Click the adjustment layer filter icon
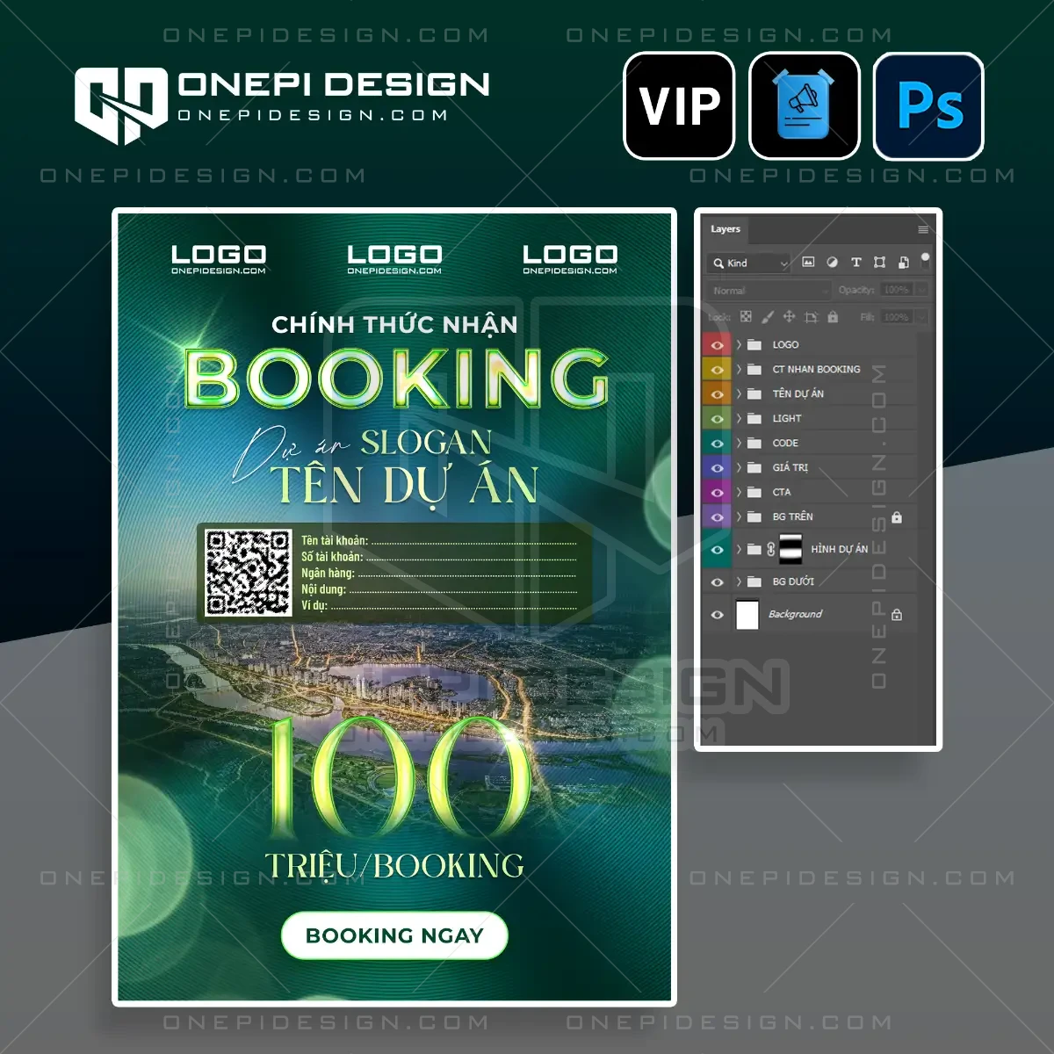This screenshot has width=1054, height=1054. click(832, 263)
